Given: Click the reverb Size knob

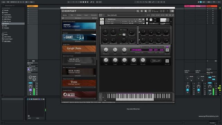Looking at the screenshot, I should click(115, 50).
